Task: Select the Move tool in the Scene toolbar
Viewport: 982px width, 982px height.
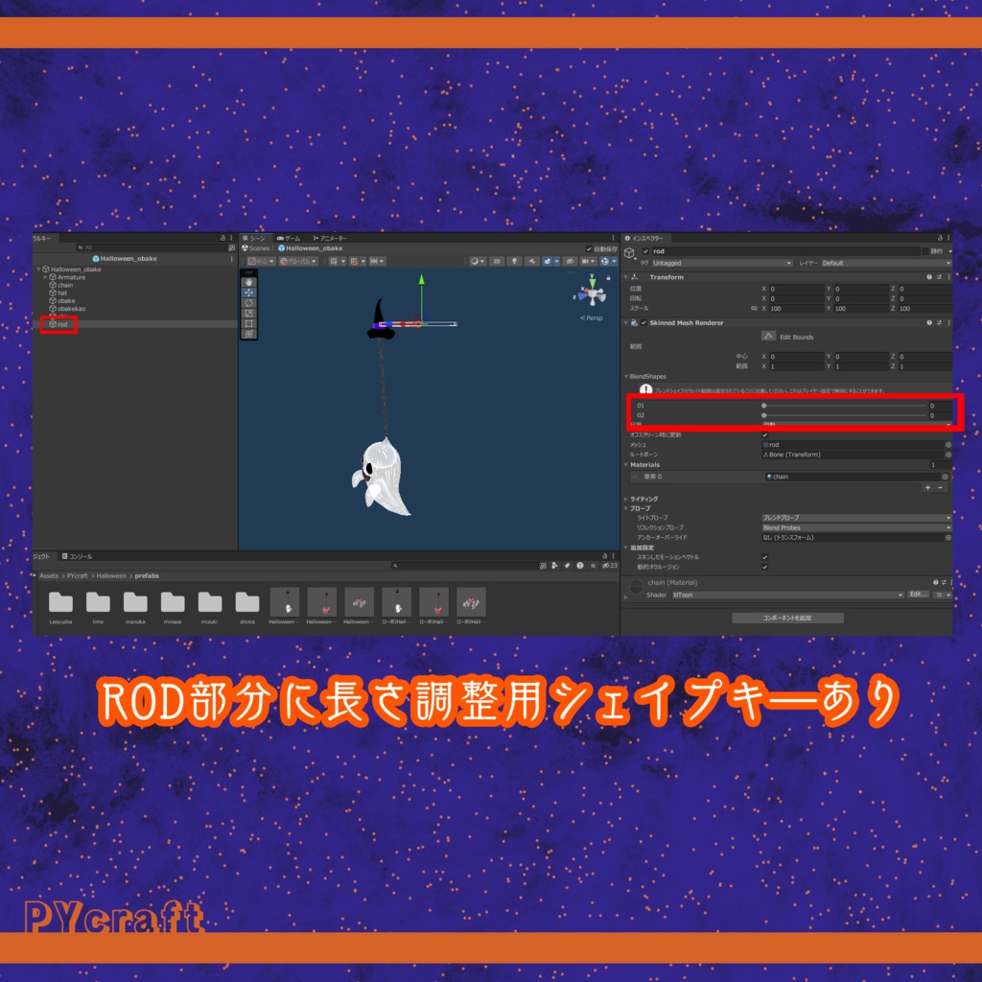Action: click(x=248, y=292)
